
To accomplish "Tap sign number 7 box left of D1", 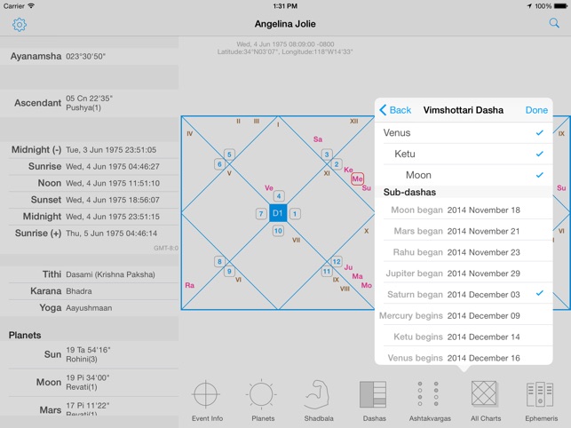I will tap(261, 213).
